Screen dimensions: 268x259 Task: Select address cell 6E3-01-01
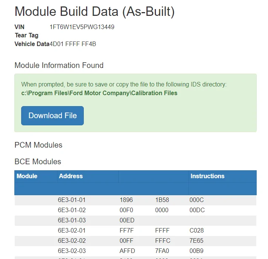(72, 200)
